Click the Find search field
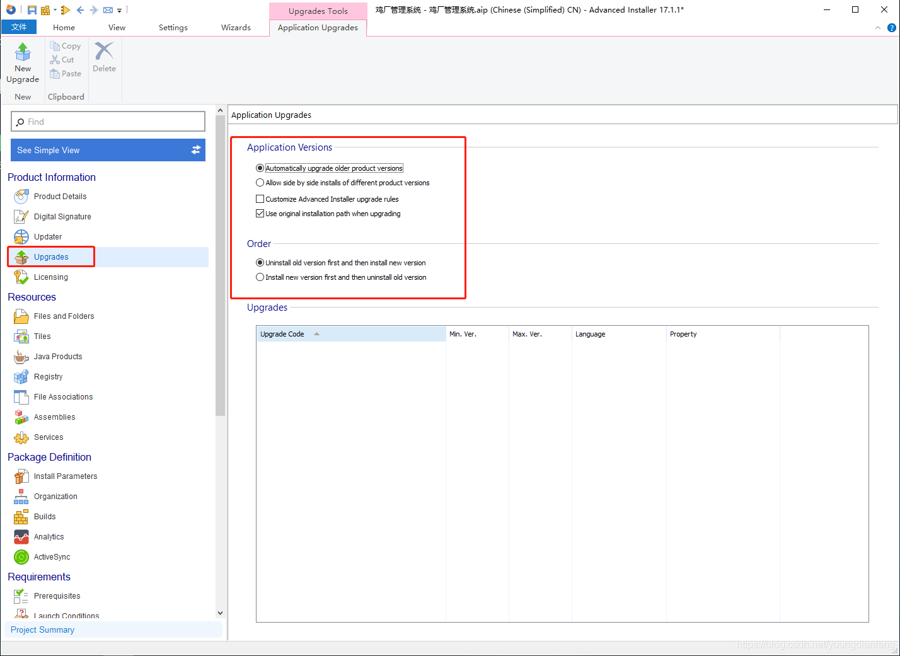This screenshot has height=656, width=900. tap(108, 122)
